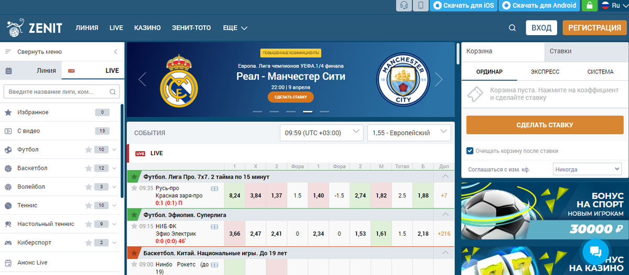Screen dimensions: 629x275
Task: Open the headset support icon
Action: 404,6
